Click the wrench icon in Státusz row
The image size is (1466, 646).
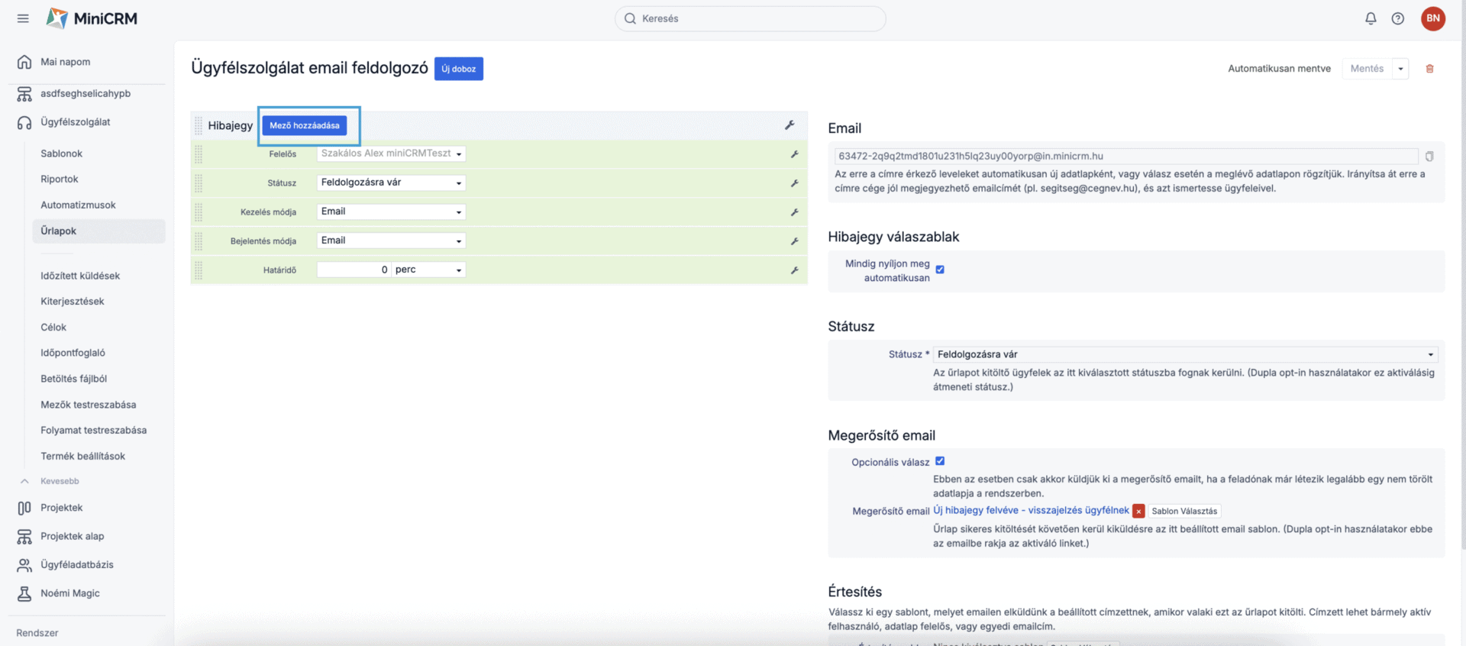coord(794,183)
